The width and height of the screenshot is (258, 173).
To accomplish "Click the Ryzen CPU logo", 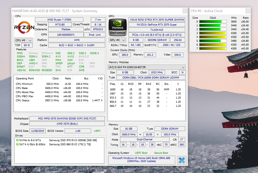I will point(24,27).
